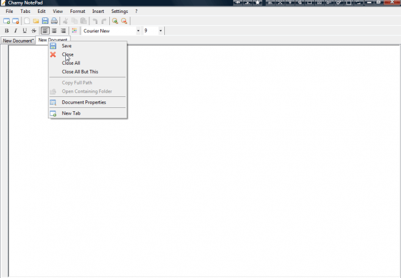Image resolution: width=401 pixels, height=278 pixels.
Task: Open the font size dropdown arrow
Action: pos(160,30)
